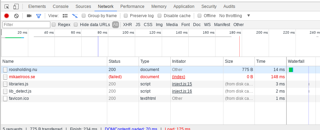Check Hide data URLs
Image resolution: width=320 pixels, height=130 pixels.
(x=76, y=25)
